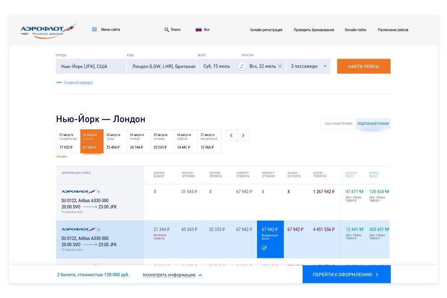Show next dates with right arrow
The width and height of the screenshot is (447, 298).
[x=243, y=135]
